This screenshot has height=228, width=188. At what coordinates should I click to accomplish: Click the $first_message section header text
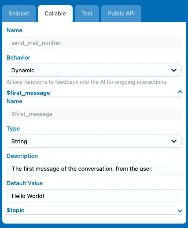28,93
